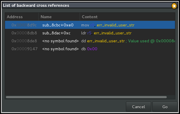Click the ldr r5 instruction content
The image size is (180, 114).
pyautogui.click(x=106, y=33)
